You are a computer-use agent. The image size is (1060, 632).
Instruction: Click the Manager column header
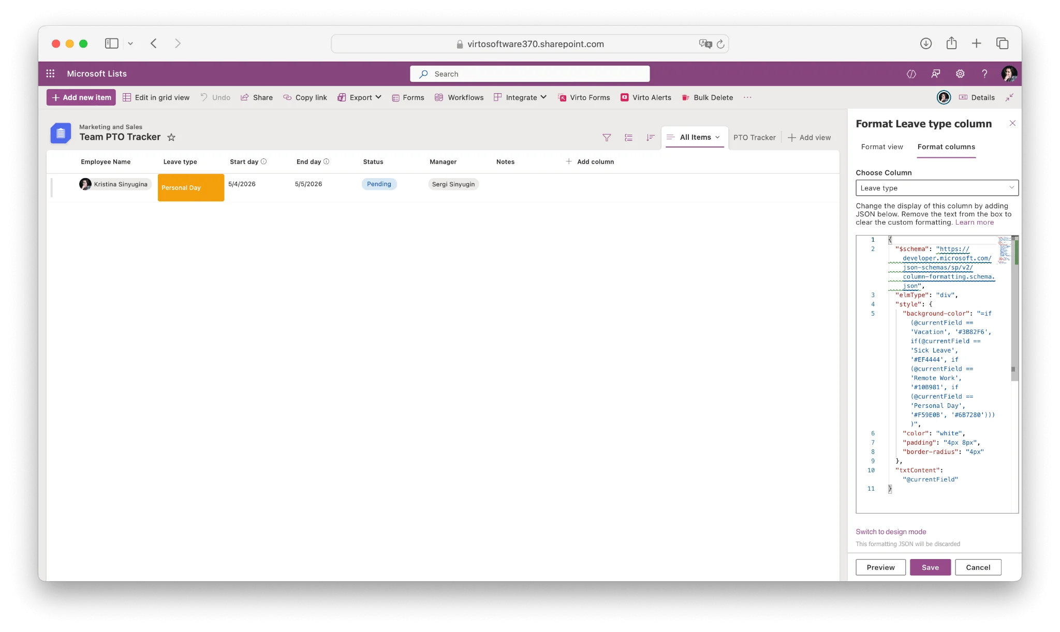(443, 161)
